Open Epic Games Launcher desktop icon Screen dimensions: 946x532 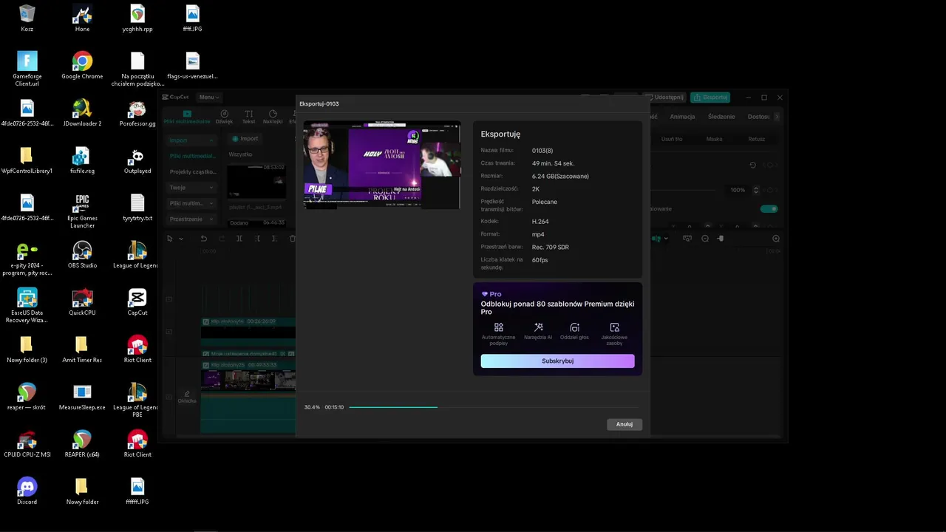(82, 211)
